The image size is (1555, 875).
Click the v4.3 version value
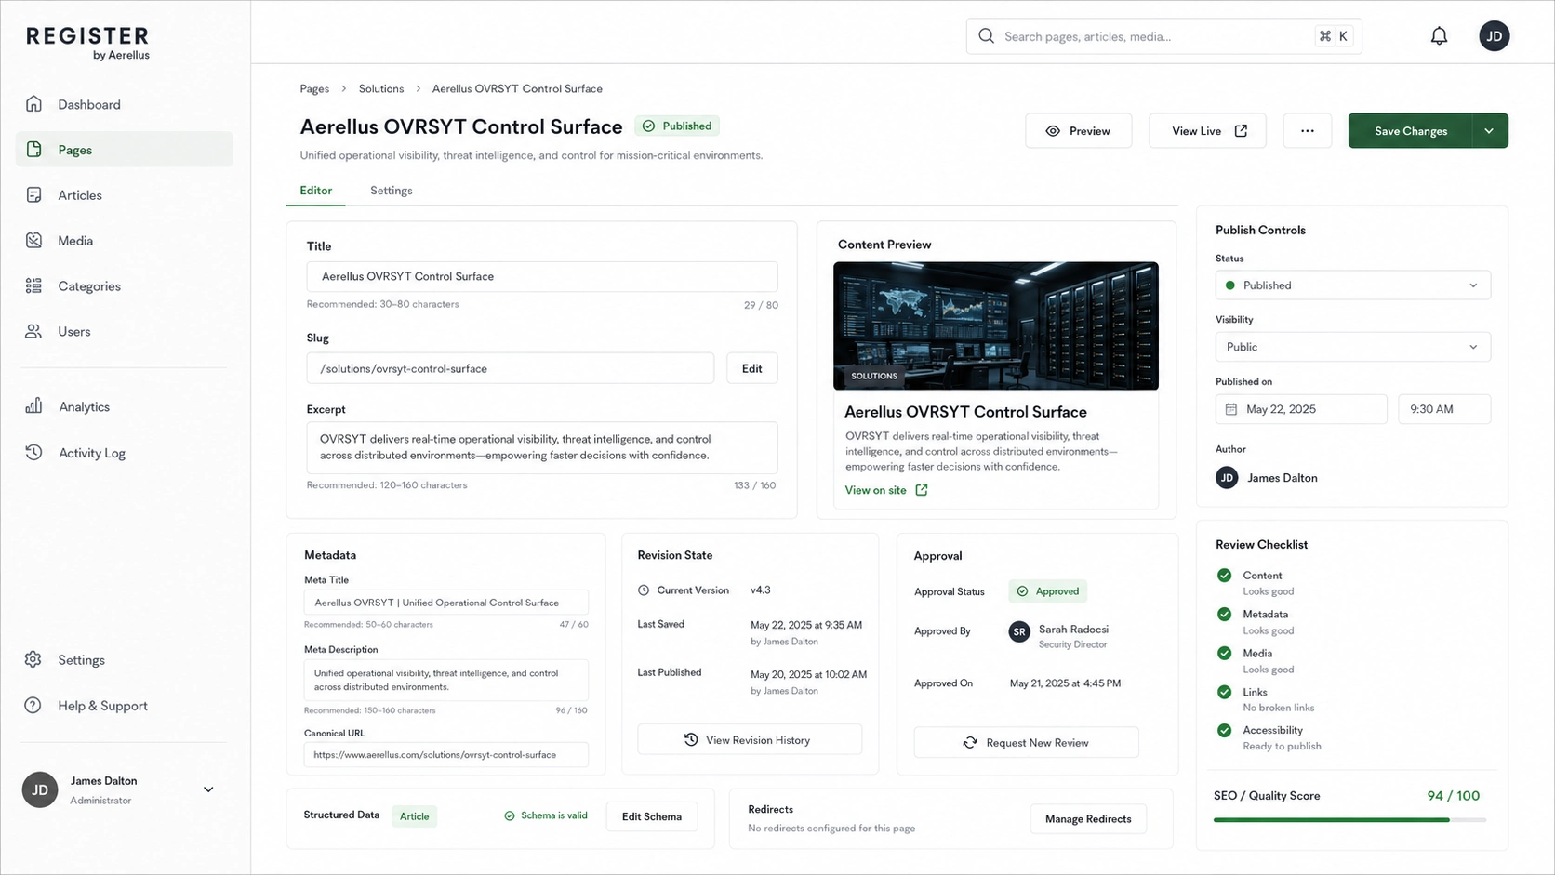tap(761, 590)
